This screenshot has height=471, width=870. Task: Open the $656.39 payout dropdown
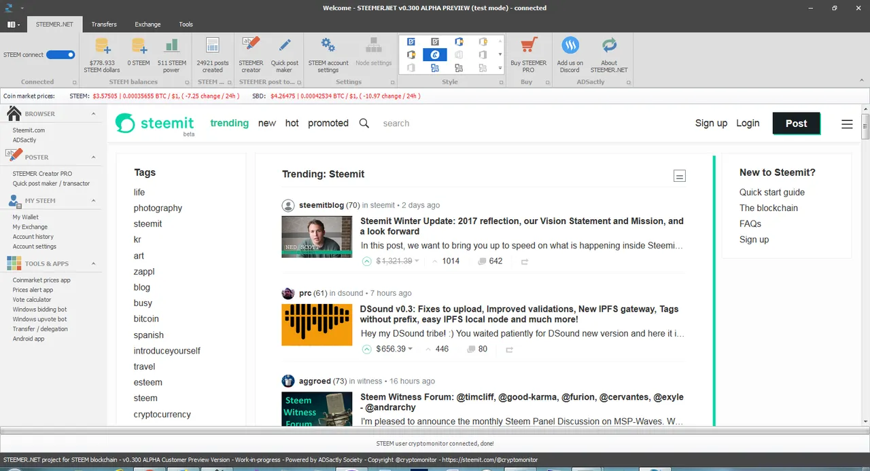coord(411,350)
